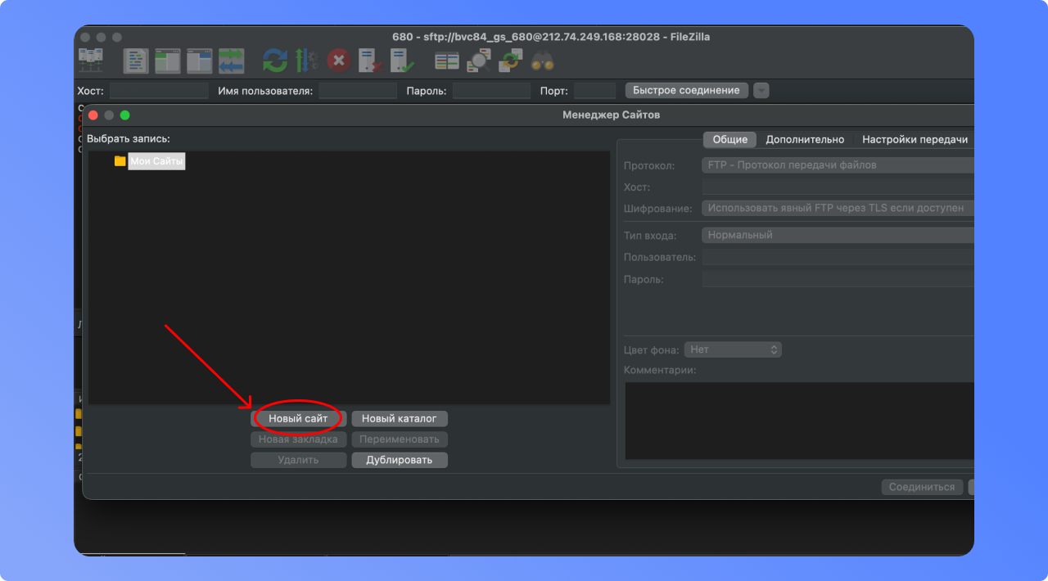Open quick connect history dropdown arrow
The width and height of the screenshot is (1048, 581).
761,90
